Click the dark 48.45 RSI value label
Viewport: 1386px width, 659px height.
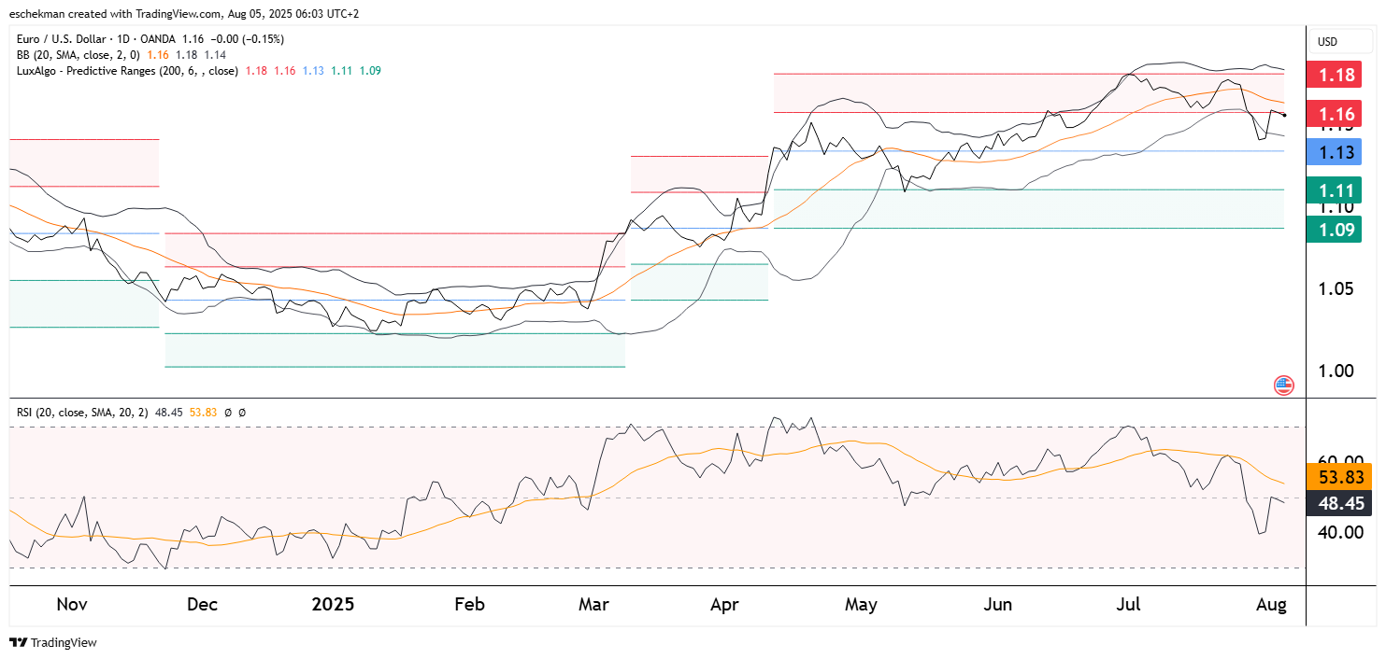(x=1339, y=503)
